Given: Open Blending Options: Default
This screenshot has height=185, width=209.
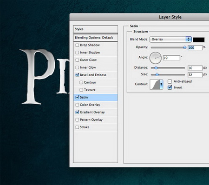Looking at the screenshot, I should click(96, 38).
